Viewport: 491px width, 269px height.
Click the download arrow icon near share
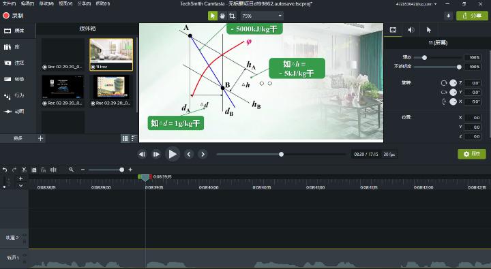449,16
